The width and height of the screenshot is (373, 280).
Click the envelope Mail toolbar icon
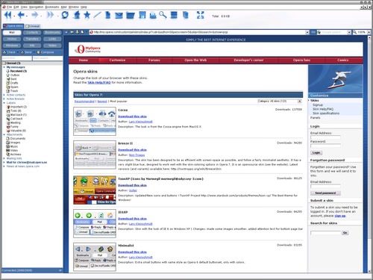pos(119,16)
